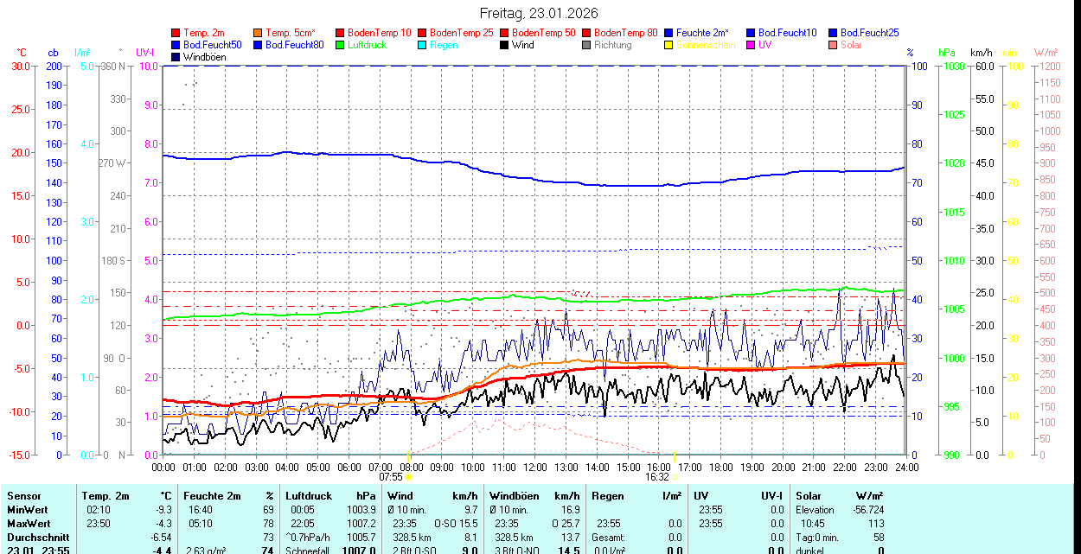Click the red Temp. 2m legend swatch

pos(176,33)
